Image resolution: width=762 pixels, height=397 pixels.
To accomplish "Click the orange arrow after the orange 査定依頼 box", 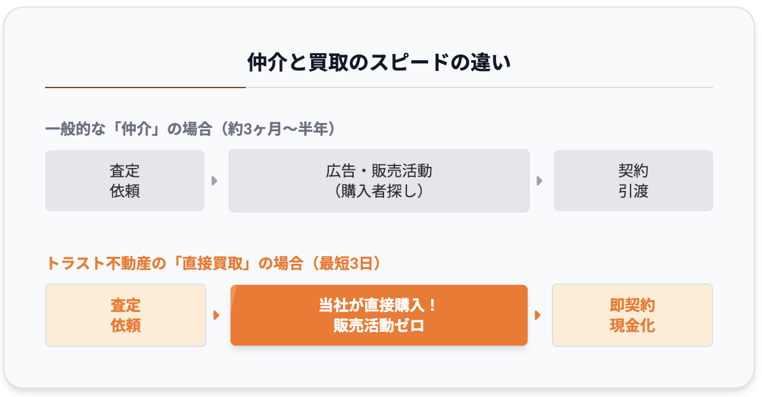I will [x=217, y=315].
